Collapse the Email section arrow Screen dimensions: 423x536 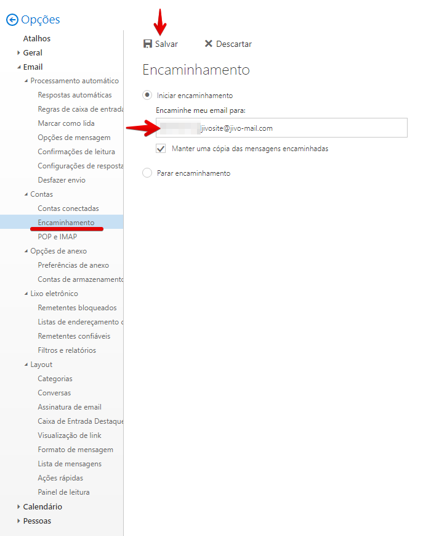coord(18,67)
